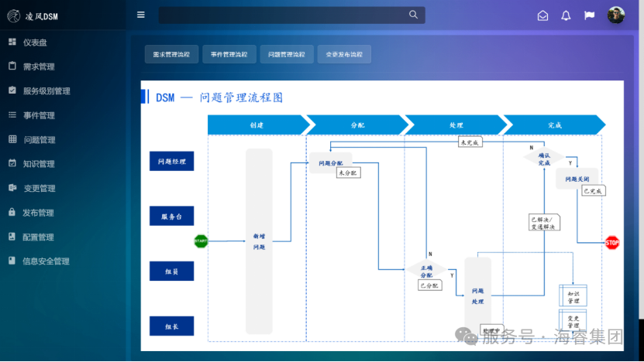644x362 pixels.
Task: Select the 组员 role box
Action: pyautogui.click(x=172, y=271)
